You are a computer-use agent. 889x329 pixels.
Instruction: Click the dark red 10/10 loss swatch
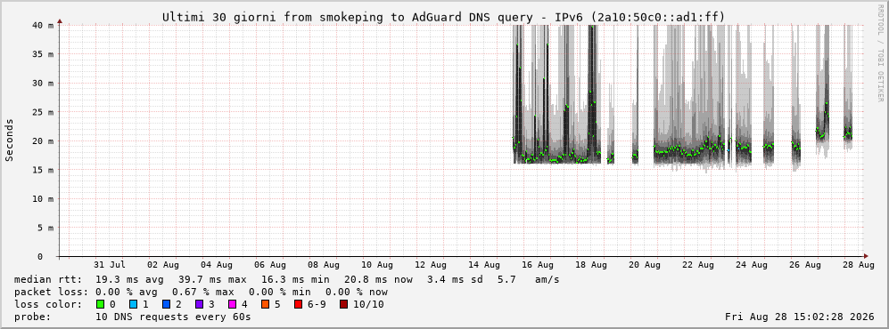(x=343, y=304)
